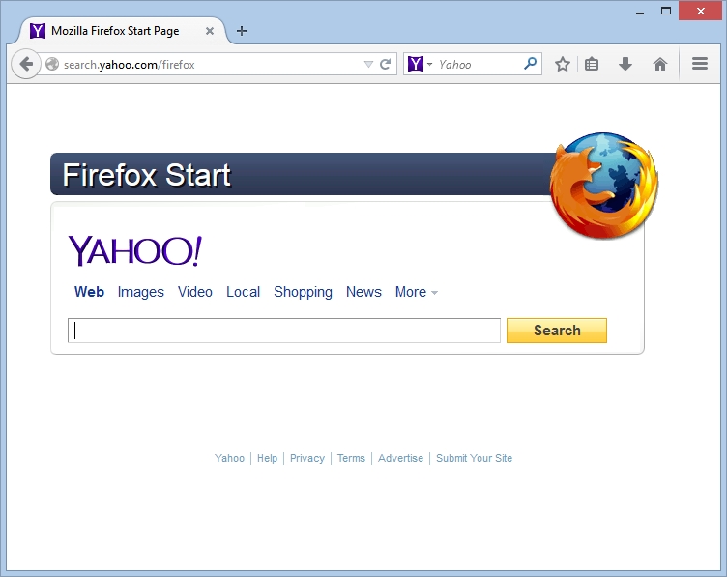727x577 pixels.
Task: Close the Mozilla Firefox Start Page tab
Action: tap(210, 31)
